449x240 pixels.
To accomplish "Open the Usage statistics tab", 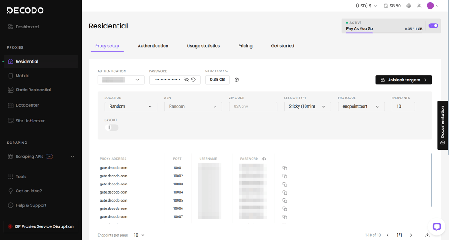I will click(203, 46).
